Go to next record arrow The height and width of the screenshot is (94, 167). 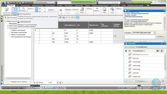point(58,83)
